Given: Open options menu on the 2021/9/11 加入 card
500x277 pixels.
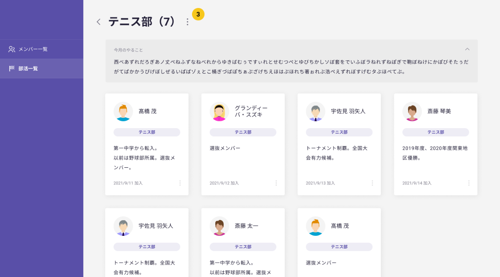Looking at the screenshot, I should [180, 183].
